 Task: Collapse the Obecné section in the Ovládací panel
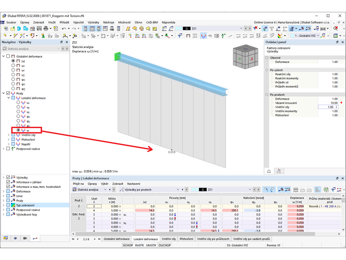(267, 58)
